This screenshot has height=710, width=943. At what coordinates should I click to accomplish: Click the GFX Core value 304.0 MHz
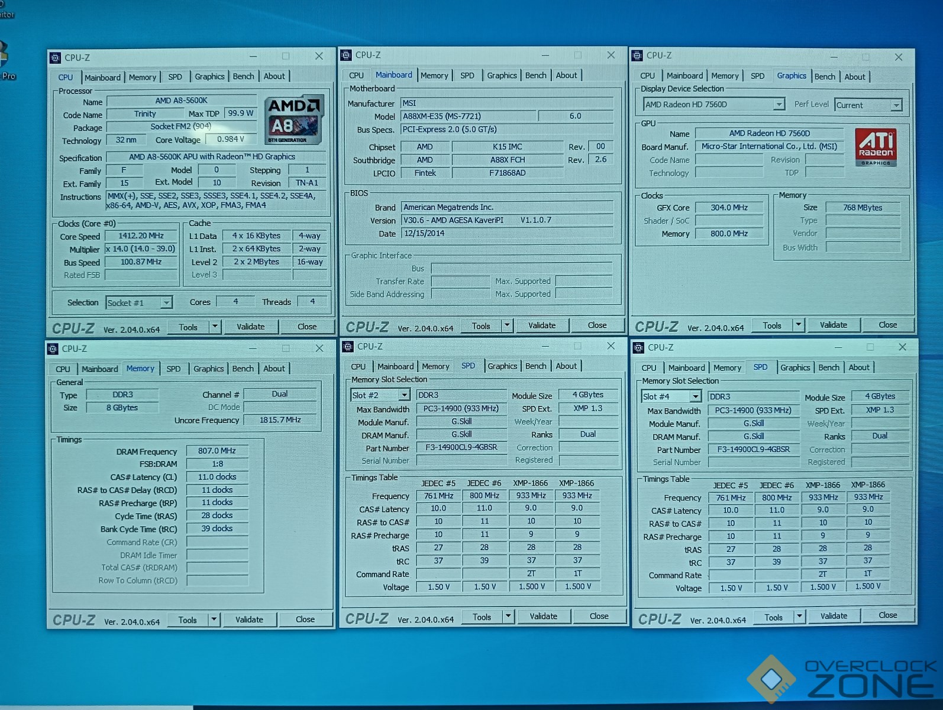(x=729, y=208)
